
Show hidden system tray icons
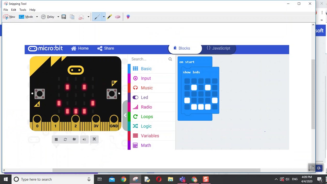pos(276,179)
